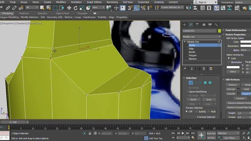Select the Polygon sub-object selection icon
The image size is (251, 141).
[x=205, y=83]
